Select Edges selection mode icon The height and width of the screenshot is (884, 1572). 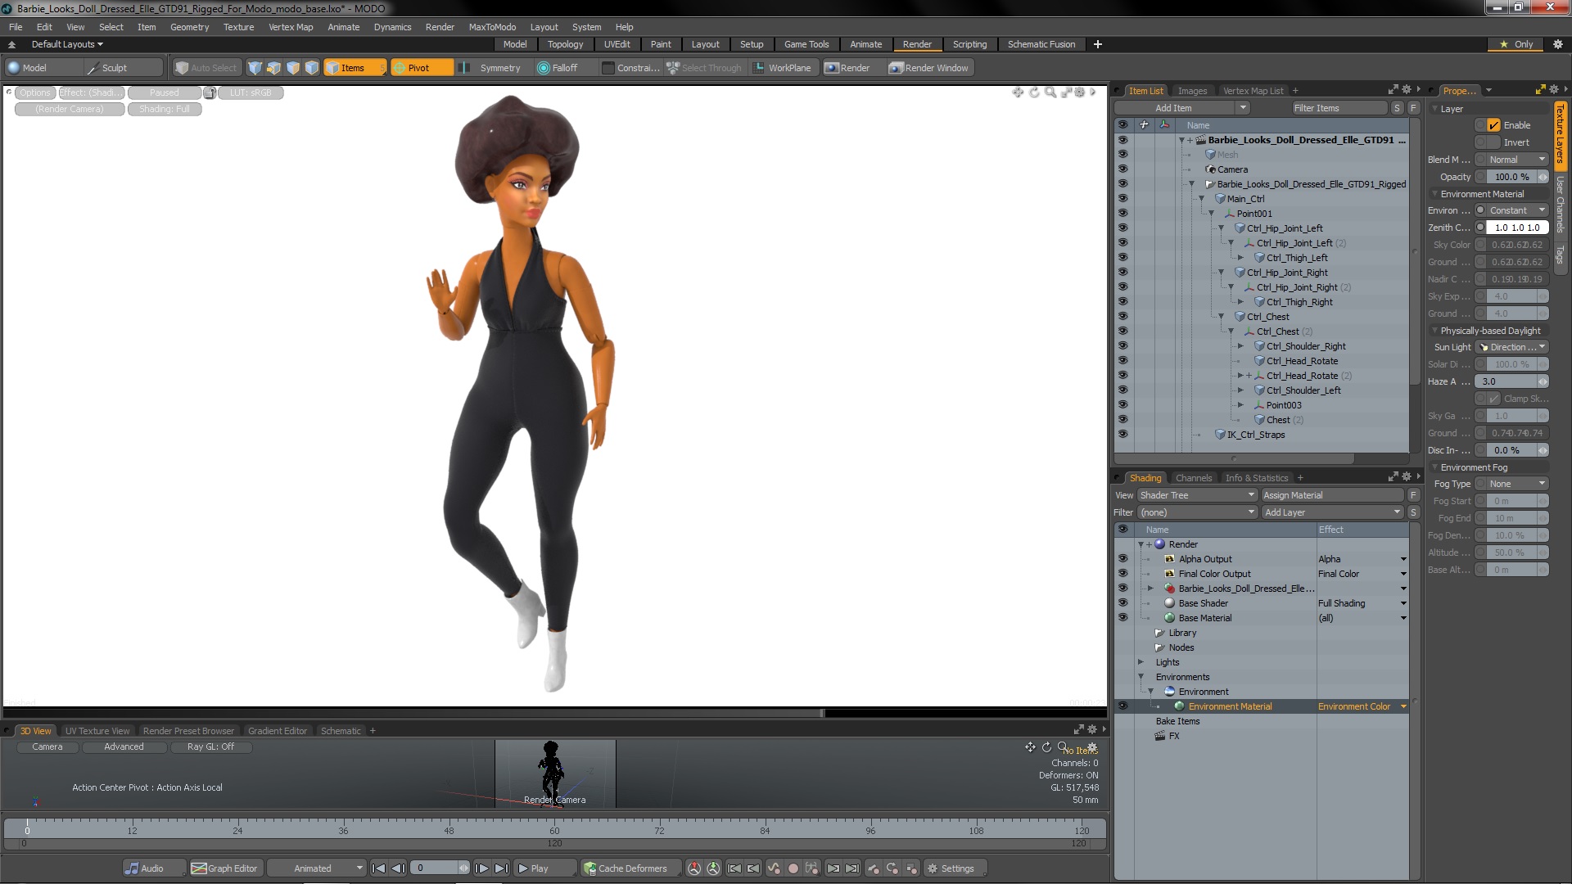274,68
